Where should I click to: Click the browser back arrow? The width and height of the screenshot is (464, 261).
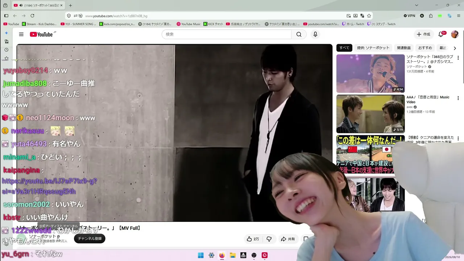pyautogui.click(x=15, y=16)
